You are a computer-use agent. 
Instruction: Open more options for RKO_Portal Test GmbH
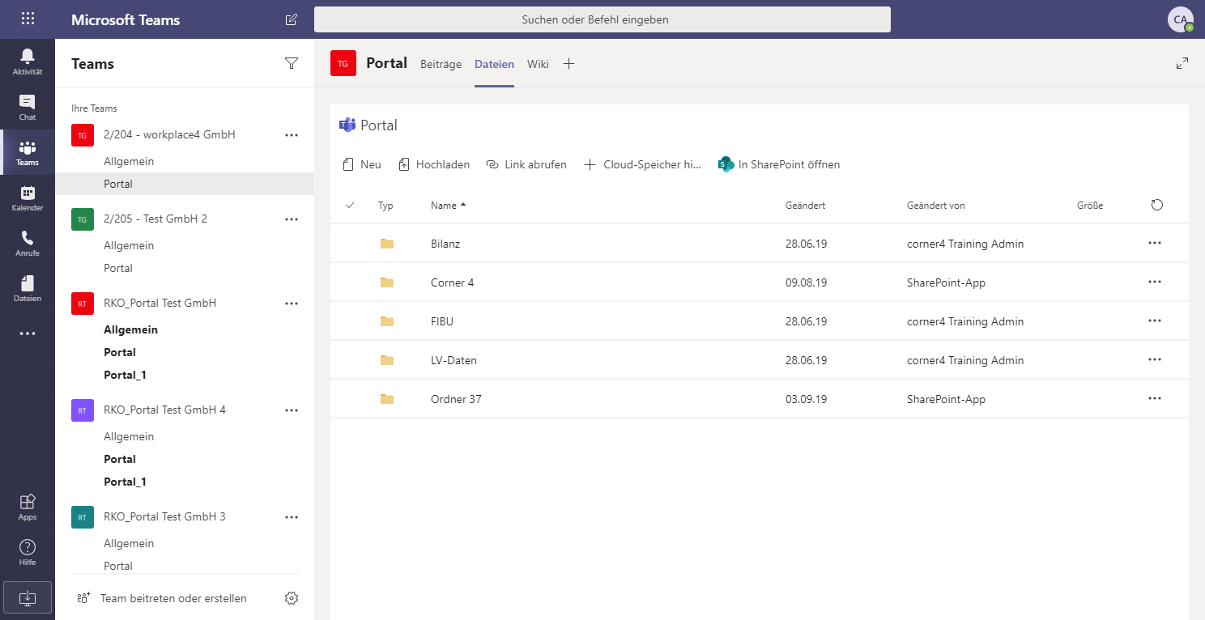click(292, 304)
